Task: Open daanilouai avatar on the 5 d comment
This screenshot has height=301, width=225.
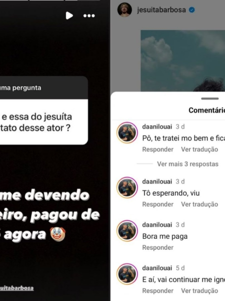Action: click(x=127, y=274)
